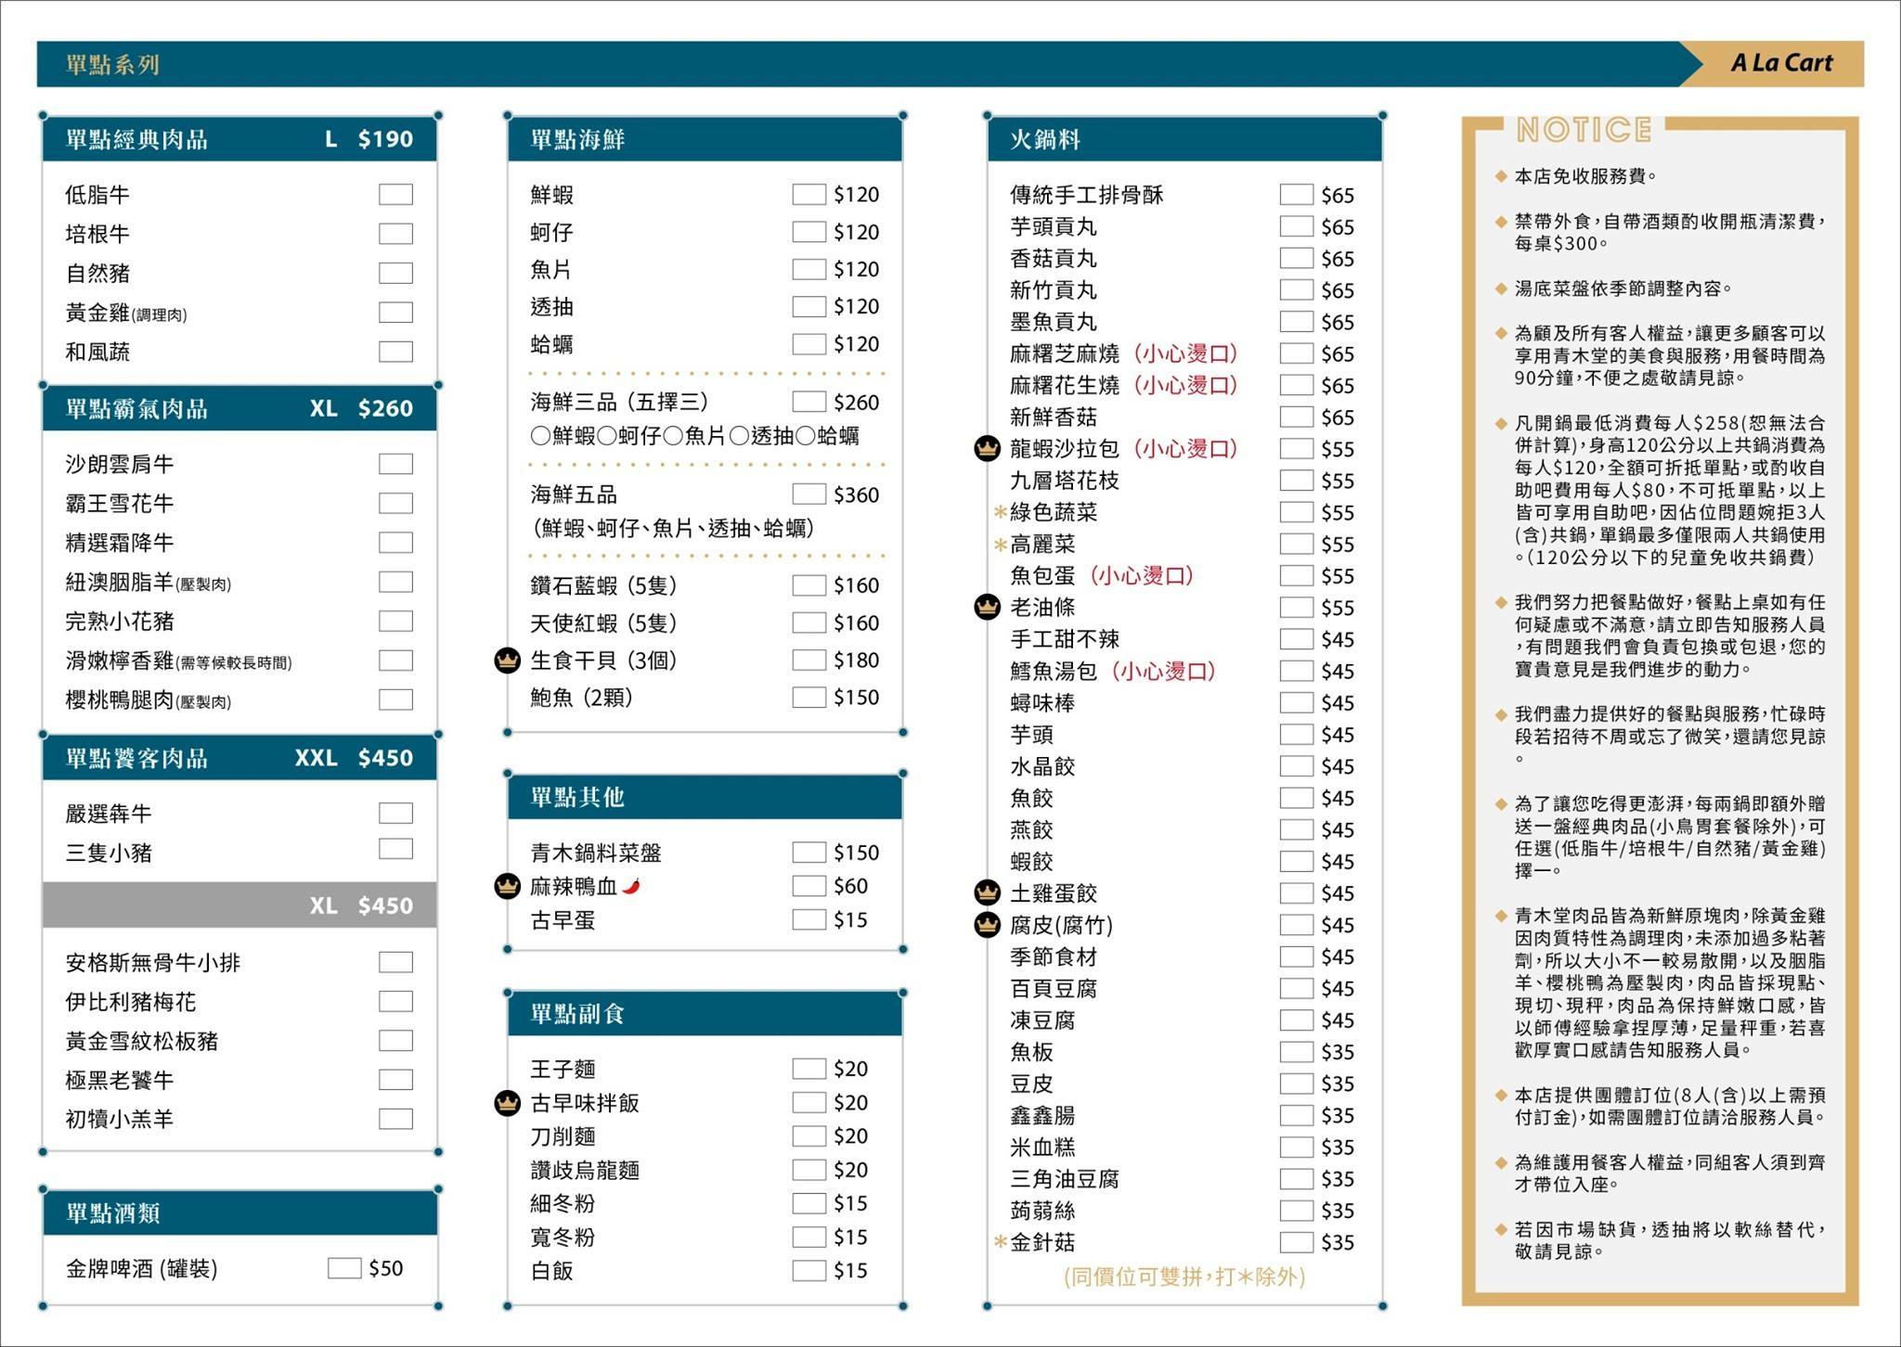1901x1347 pixels.
Task: Check the box for 手工甜不辣
Action: [1297, 639]
